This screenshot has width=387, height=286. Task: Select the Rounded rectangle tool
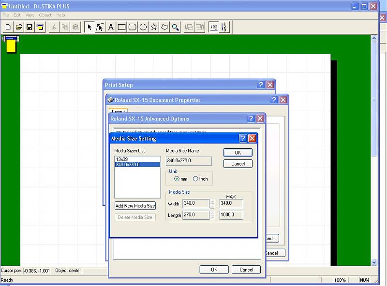pyautogui.click(x=132, y=27)
